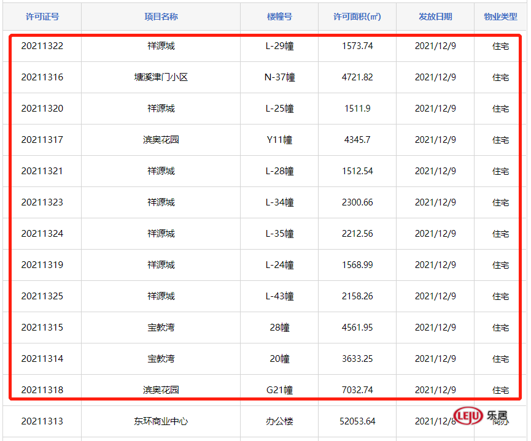
Task: Click project name 东环商业中心
Action: 161,421
